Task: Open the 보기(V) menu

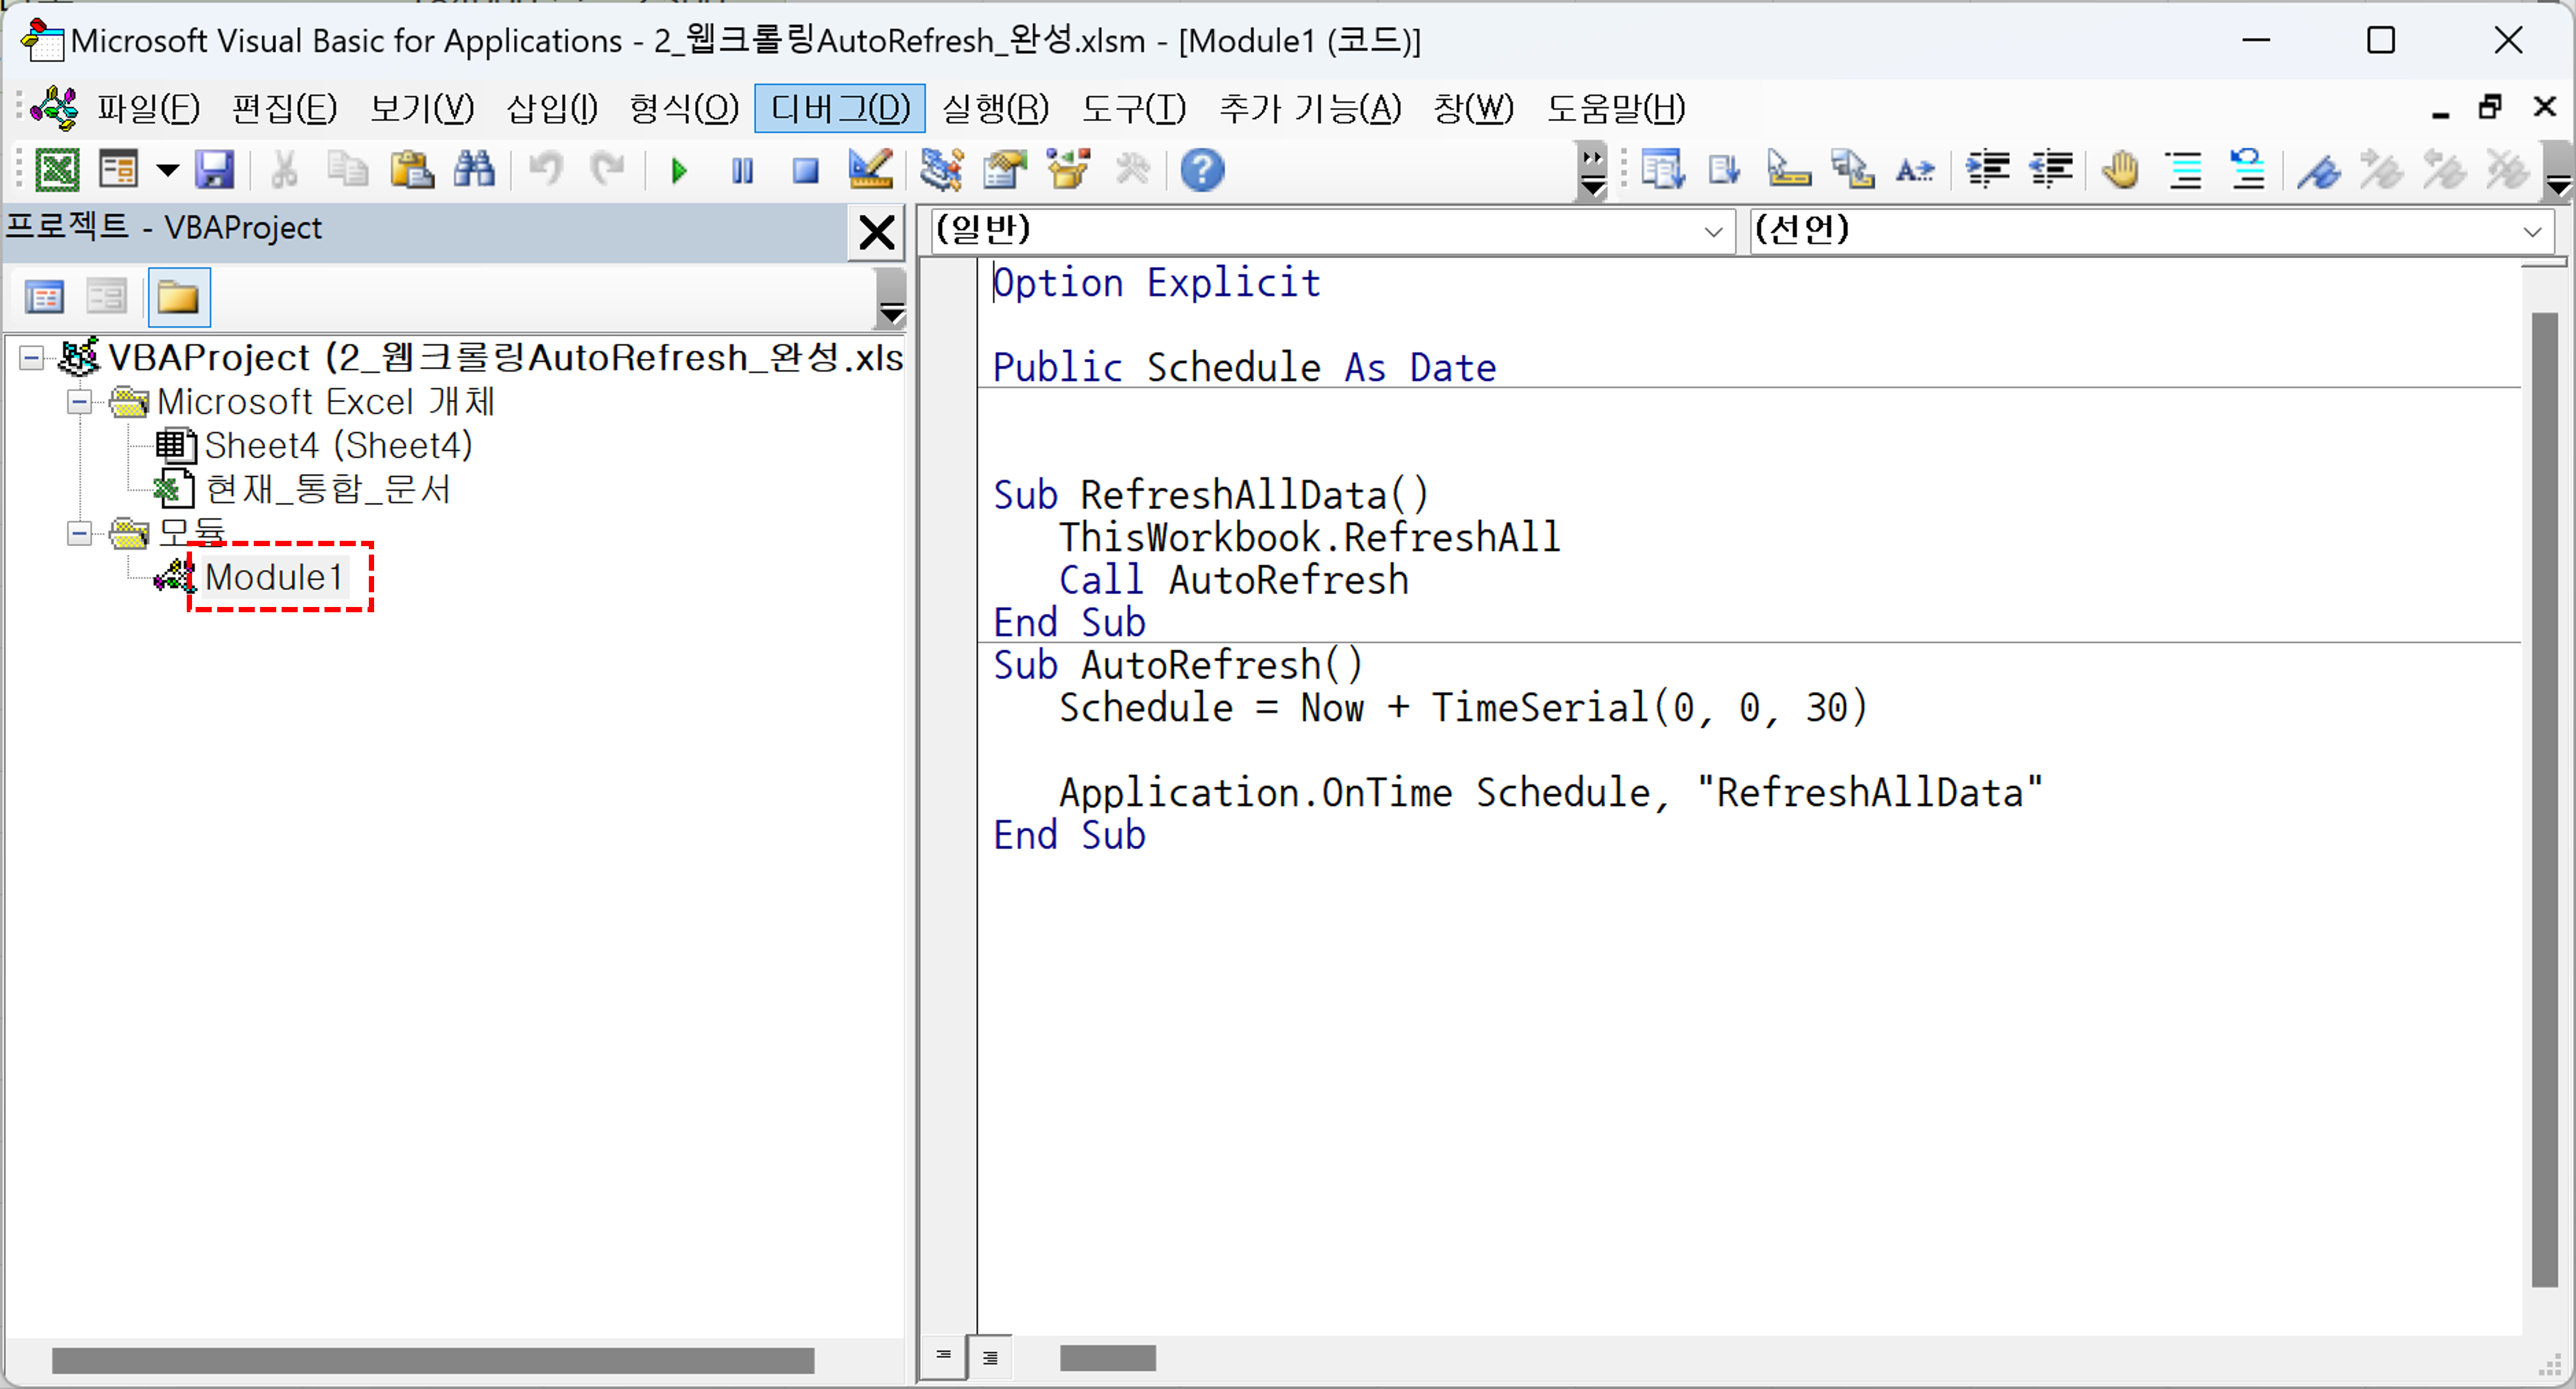Action: 421,108
